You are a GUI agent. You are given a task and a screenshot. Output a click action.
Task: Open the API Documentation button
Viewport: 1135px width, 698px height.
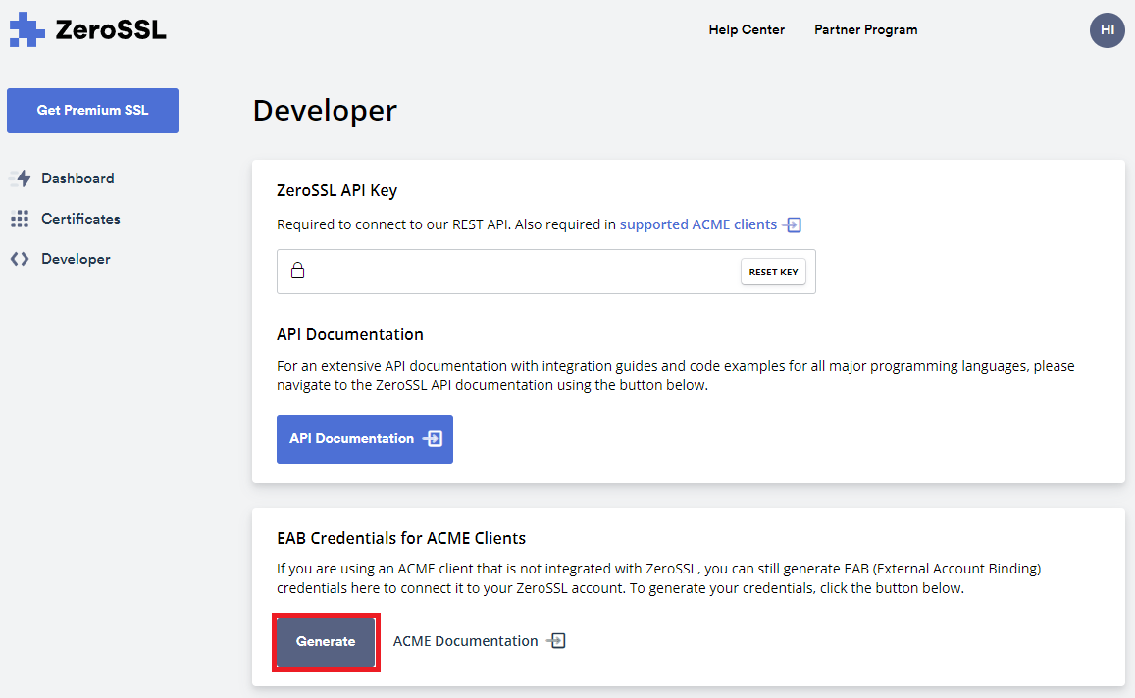pos(365,439)
